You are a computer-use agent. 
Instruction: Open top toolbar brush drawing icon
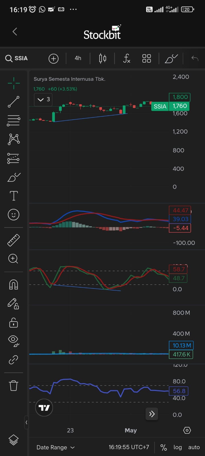tap(171, 58)
